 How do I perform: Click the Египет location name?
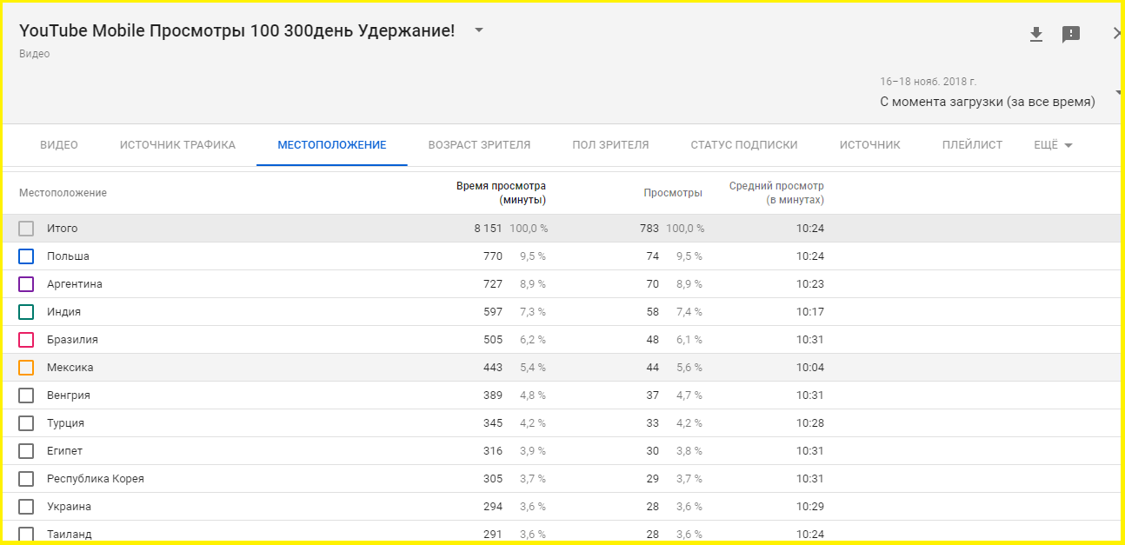point(64,451)
